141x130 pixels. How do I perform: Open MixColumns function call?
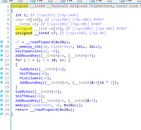coord(30,78)
